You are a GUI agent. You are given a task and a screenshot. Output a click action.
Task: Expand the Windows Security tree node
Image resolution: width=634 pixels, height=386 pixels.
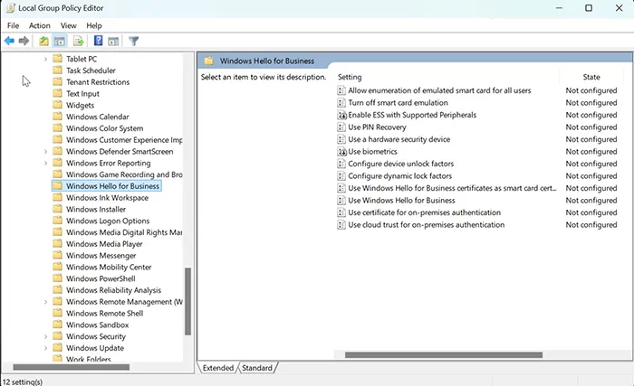pyautogui.click(x=46, y=336)
